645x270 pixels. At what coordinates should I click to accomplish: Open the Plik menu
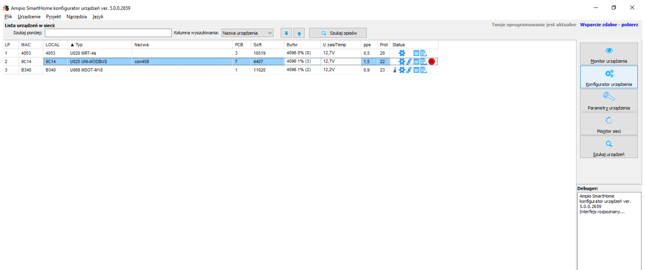tap(8, 17)
